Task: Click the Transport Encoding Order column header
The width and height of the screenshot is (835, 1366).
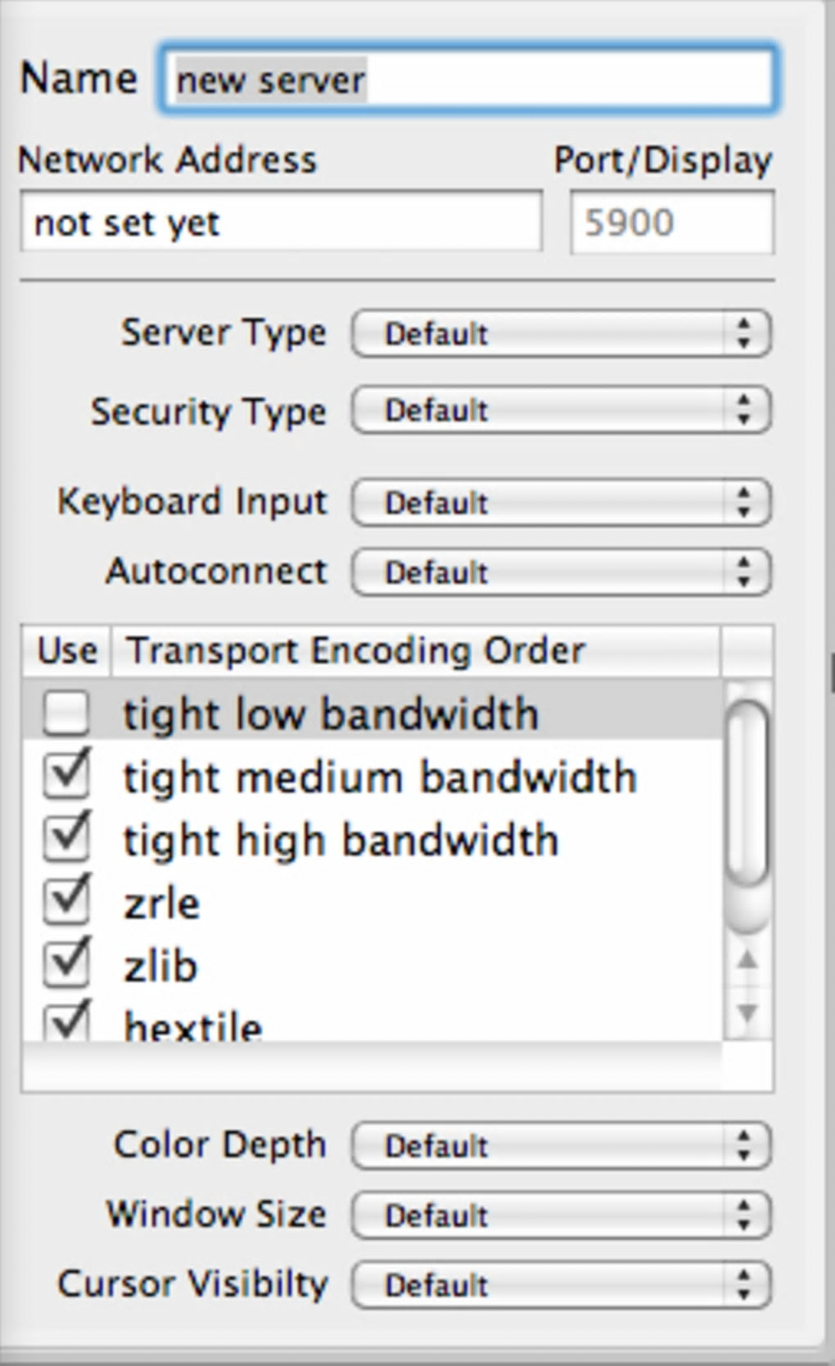Action: click(415, 651)
